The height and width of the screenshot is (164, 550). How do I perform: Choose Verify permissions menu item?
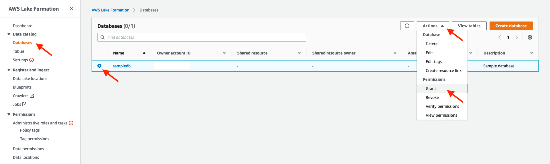[442, 106]
